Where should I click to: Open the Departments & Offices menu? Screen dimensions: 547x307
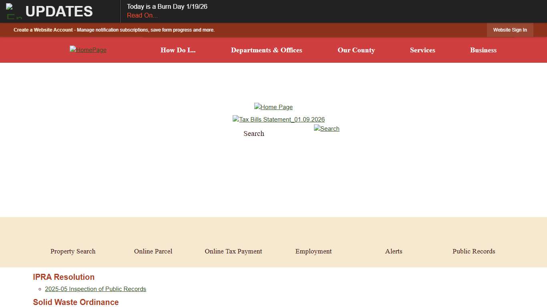pyautogui.click(x=266, y=50)
